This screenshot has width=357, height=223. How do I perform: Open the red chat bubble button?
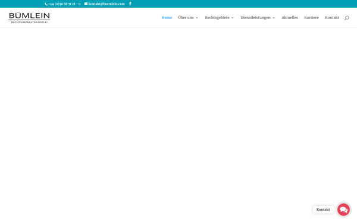[x=343, y=209]
